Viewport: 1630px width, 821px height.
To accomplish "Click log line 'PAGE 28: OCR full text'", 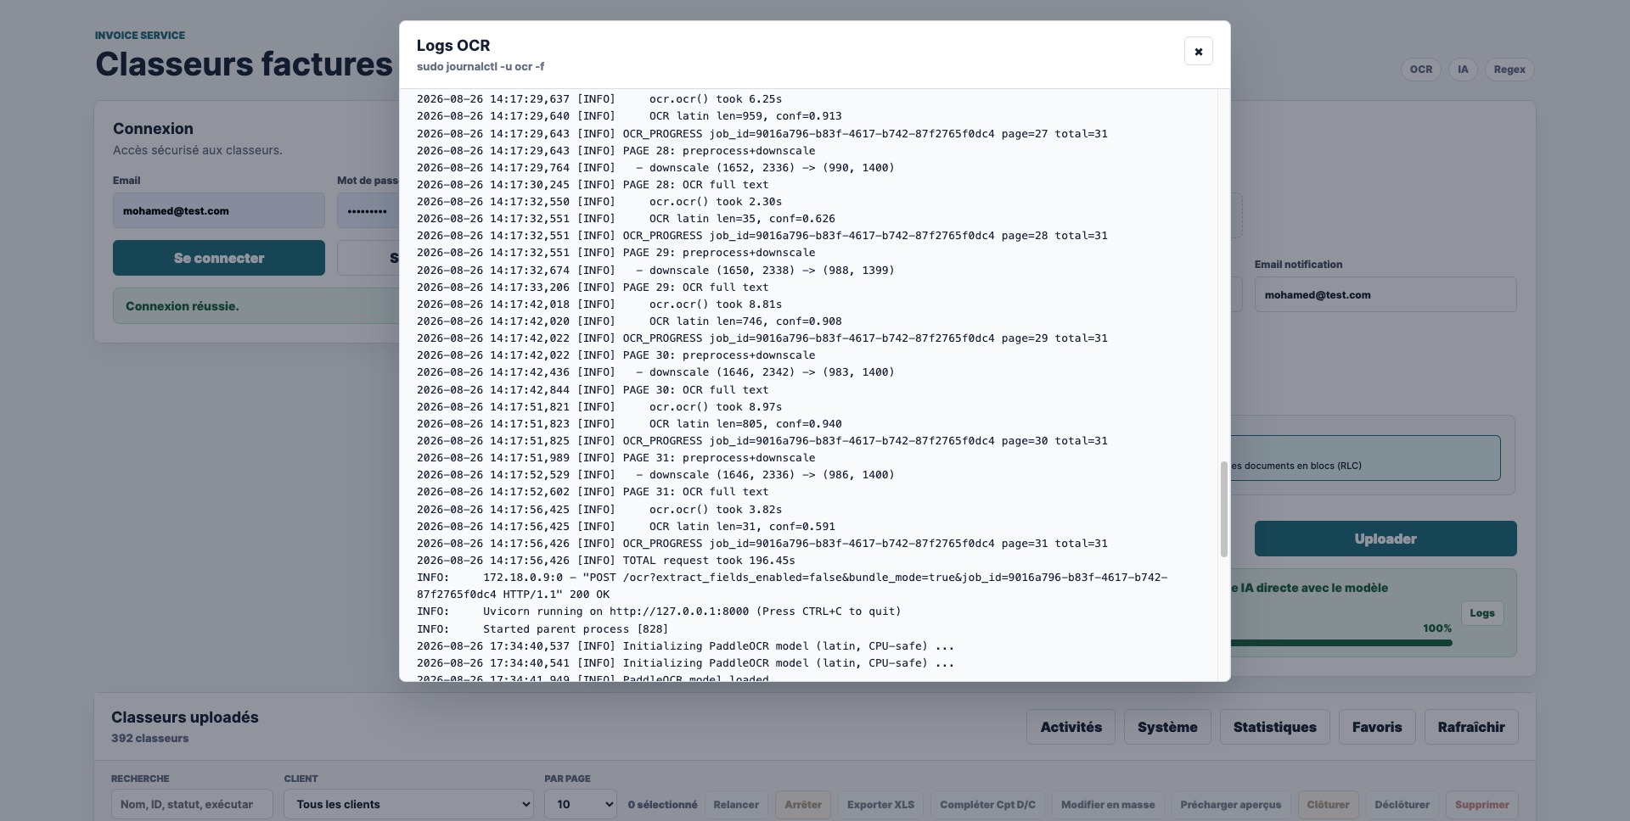I will pyautogui.click(x=593, y=185).
